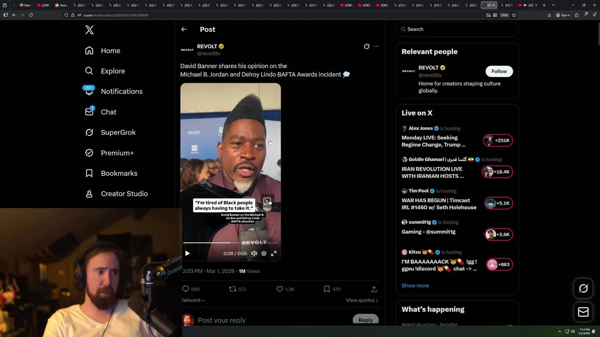Open IRAN REVOLUTION LIVE broadcast

click(x=433, y=172)
